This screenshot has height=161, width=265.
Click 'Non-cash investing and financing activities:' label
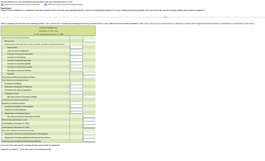click(x=18, y=131)
